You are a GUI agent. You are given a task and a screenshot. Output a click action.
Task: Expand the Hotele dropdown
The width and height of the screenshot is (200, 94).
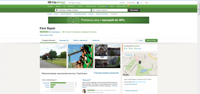59,6
